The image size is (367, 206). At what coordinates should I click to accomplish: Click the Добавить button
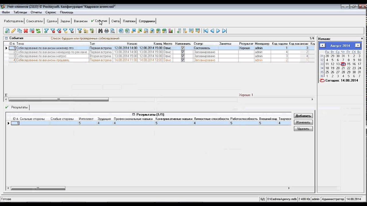[x=303, y=116]
